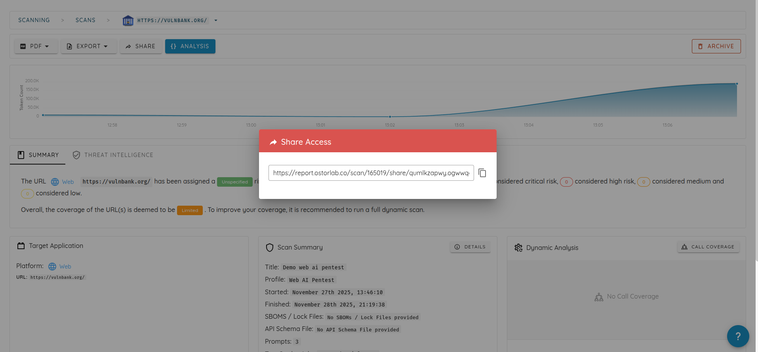This screenshot has height=352, width=758.
Task: Click the Platform Web globe icon
Action: click(52, 267)
